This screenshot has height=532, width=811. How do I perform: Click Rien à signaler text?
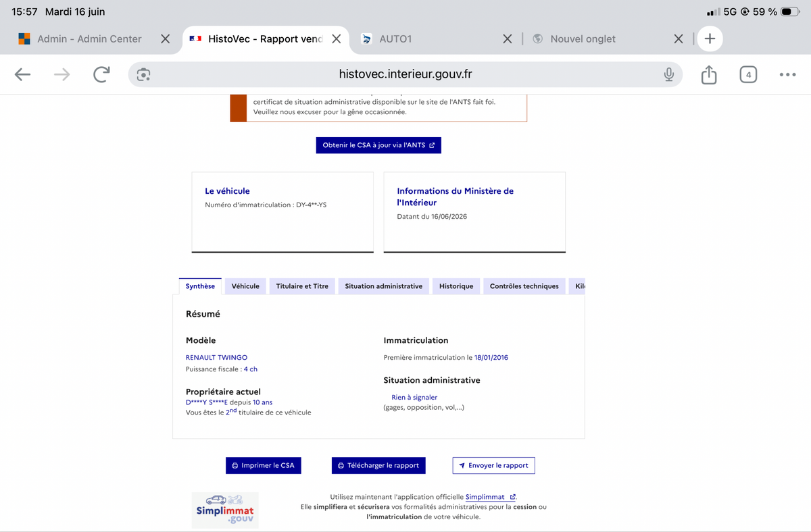(414, 397)
